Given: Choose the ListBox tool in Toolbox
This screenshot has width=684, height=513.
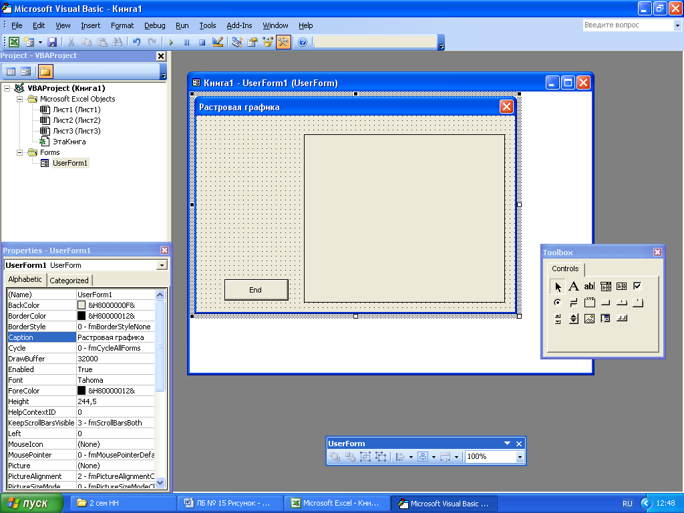Looking at the screenshot, I should click(x=622, y=286).
